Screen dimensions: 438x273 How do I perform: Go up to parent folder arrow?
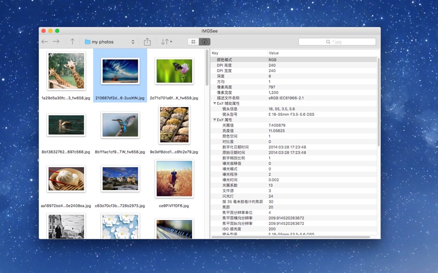[x=72, y=42]
